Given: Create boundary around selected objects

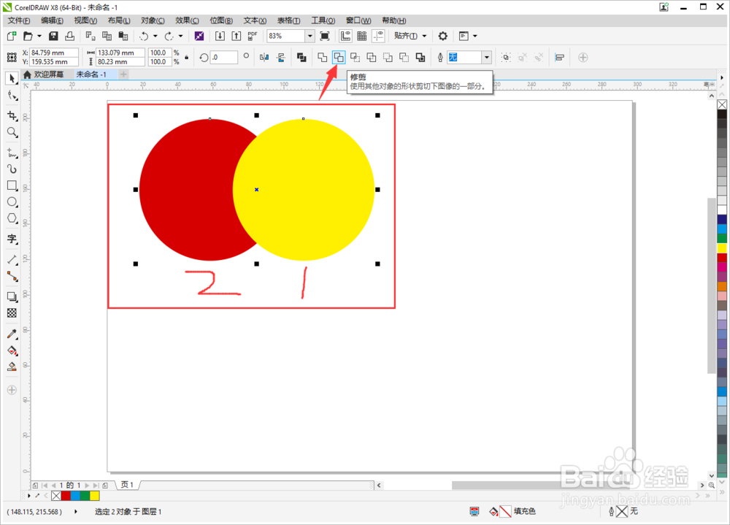Looking at the screenshot, I should [420, 57].
